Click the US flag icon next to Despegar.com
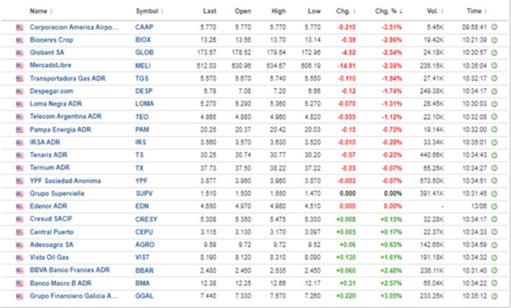Screen dimensions: 511x308 coord(20,91)
